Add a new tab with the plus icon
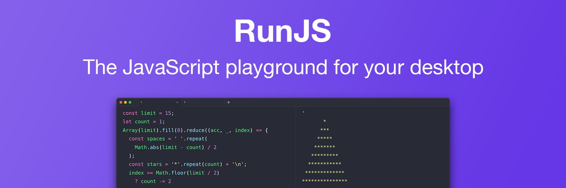This screenshot has width=566, height=188. click(228, 102)
